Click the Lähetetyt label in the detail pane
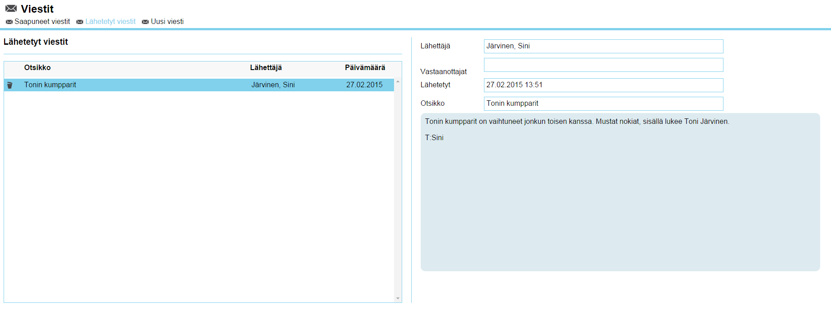The width and height of the screenshot is (831, 330). coord(435,85)
